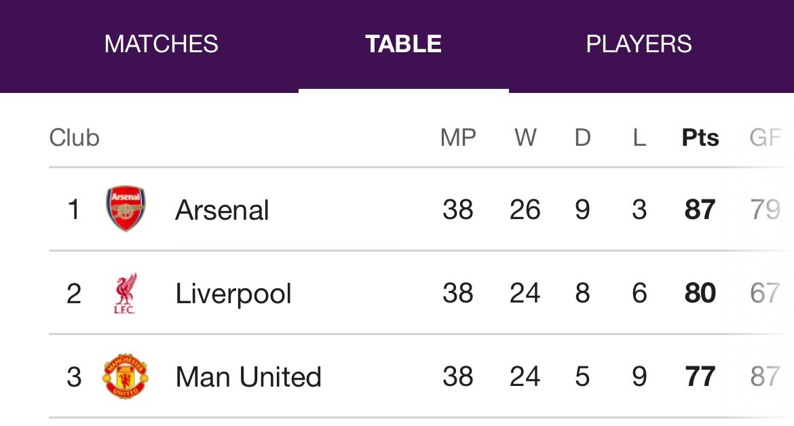Open the Arsenal team name link

[222, 210]
